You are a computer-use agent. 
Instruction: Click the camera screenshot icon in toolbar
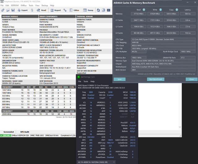[x=98, y=10]
